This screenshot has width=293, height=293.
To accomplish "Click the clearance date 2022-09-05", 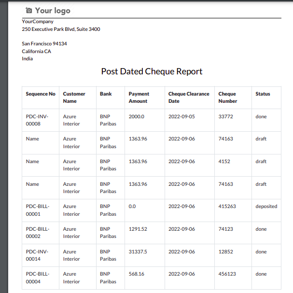I will [x=181, y=117].
